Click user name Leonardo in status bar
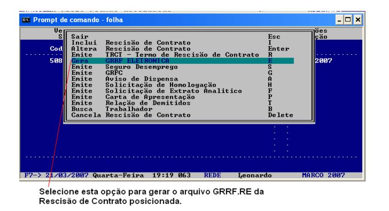The width and height of the screenshot is (389, 211). (255, 175)
